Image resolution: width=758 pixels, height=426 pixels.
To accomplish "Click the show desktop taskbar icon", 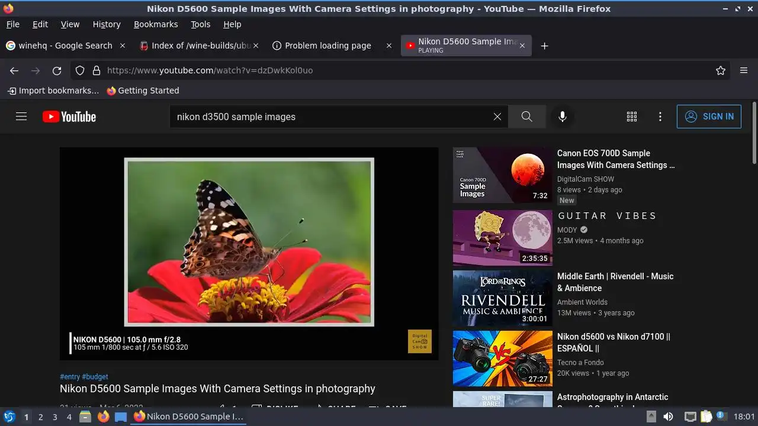I will click(121, 417).
